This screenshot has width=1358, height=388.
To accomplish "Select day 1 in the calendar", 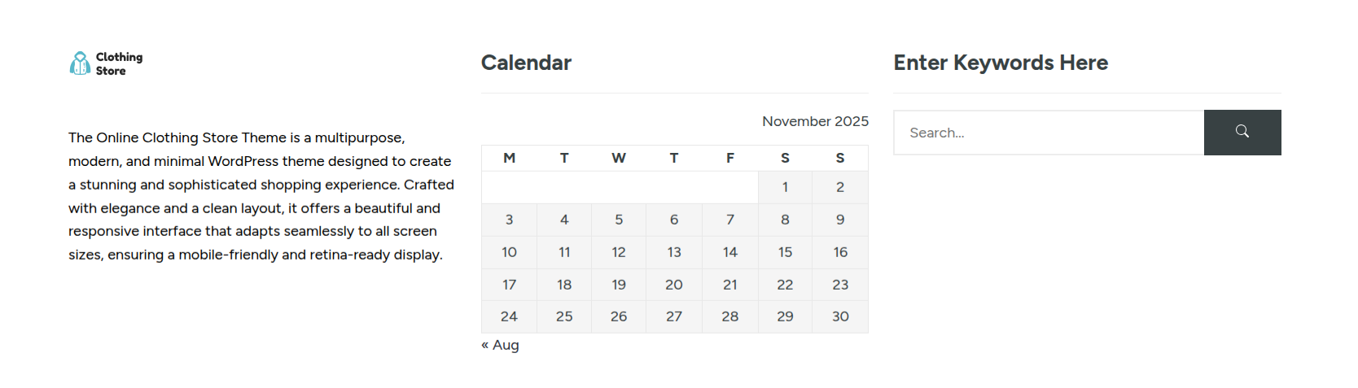I will point(785,187).
